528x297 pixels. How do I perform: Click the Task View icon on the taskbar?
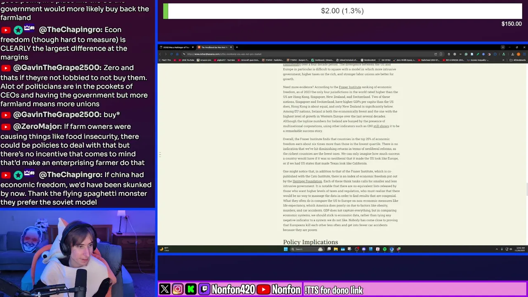329,249
